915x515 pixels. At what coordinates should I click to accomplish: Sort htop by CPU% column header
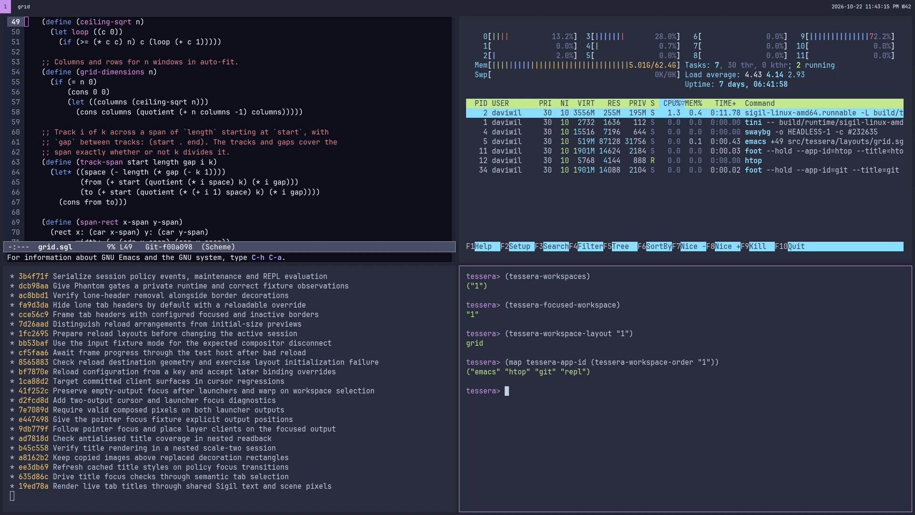tap(672, 103)
